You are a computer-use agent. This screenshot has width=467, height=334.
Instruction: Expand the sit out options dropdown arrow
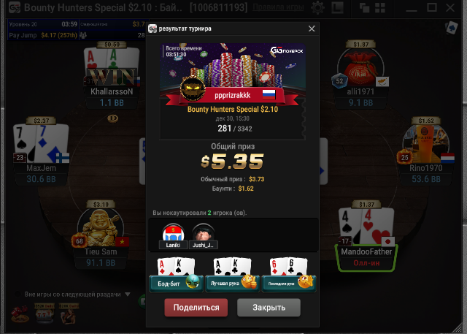pyautogui.click(x=128, y=295)
